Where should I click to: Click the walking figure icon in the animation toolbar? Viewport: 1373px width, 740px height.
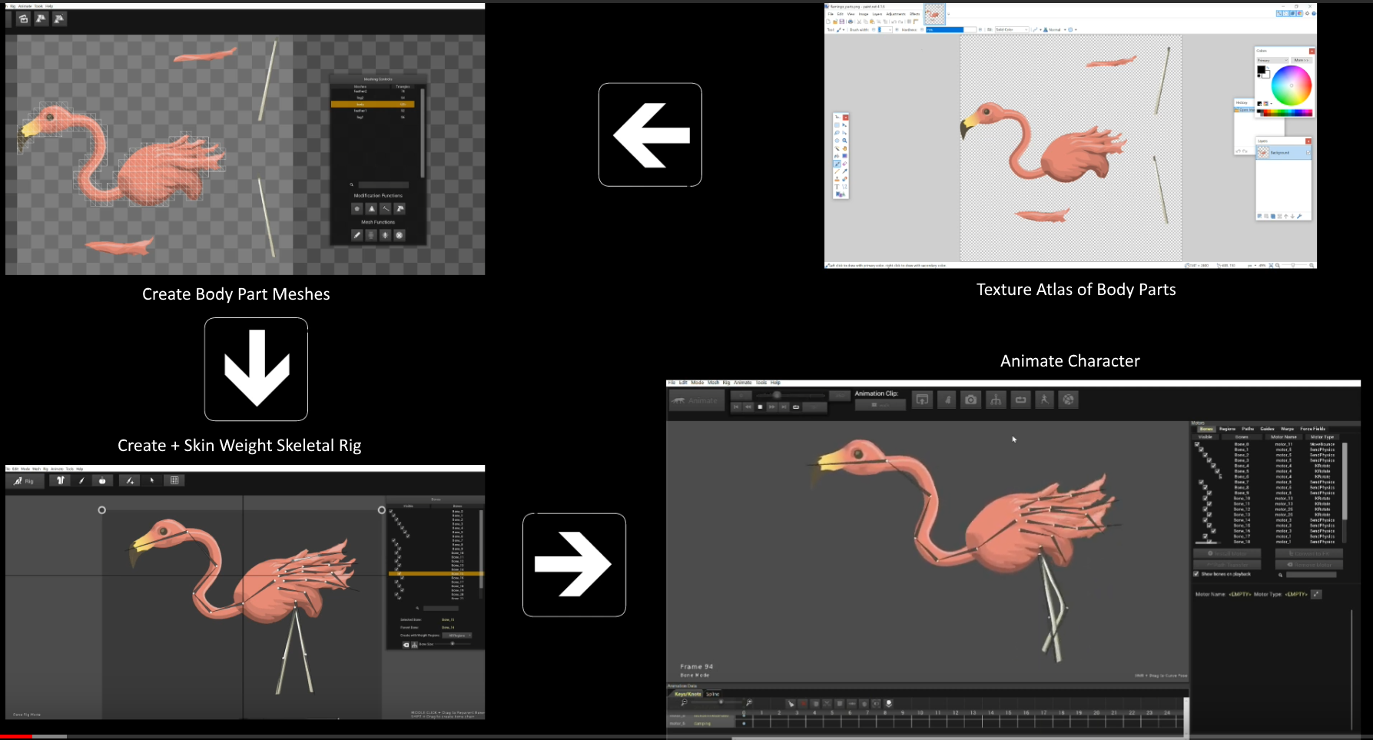(x=1044, y=400)
